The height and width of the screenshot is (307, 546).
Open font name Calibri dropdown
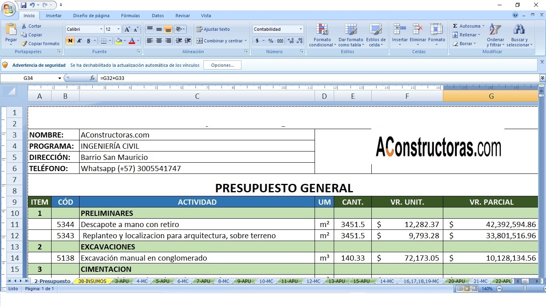[101, 29]
